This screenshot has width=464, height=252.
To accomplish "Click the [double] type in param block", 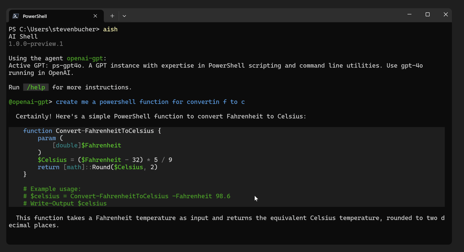I will [x=67, y=145].
